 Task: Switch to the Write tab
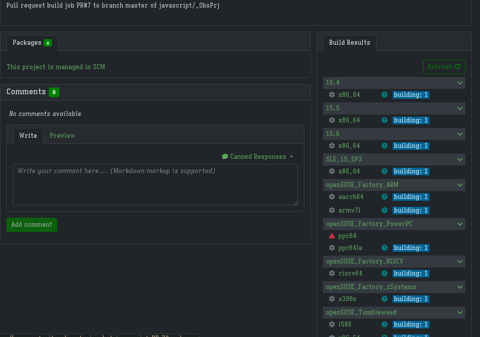[x=28, y=135]
